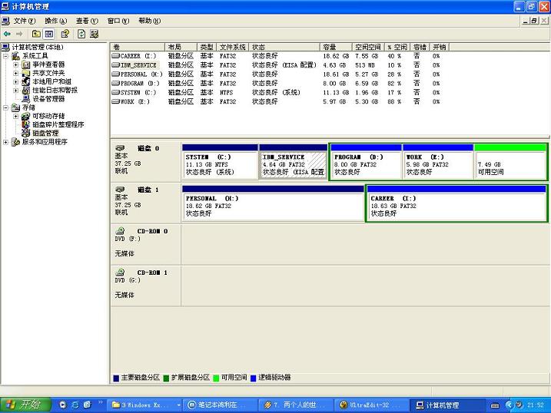Toggle the show/hide console tree icon
Screen dimensions: 551x413
pos(49,34)
